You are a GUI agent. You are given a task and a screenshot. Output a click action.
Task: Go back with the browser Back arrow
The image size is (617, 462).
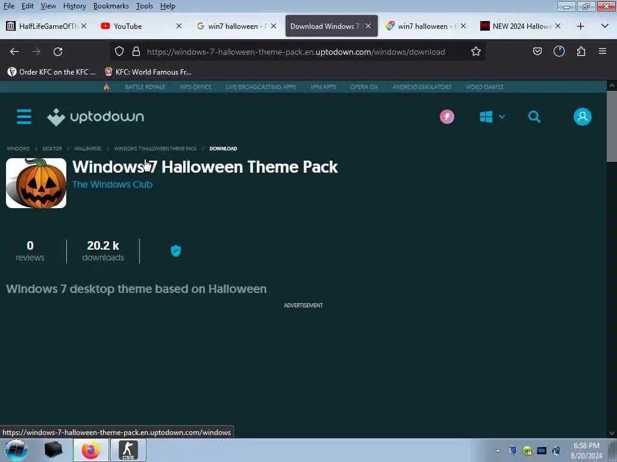point(14,52)
